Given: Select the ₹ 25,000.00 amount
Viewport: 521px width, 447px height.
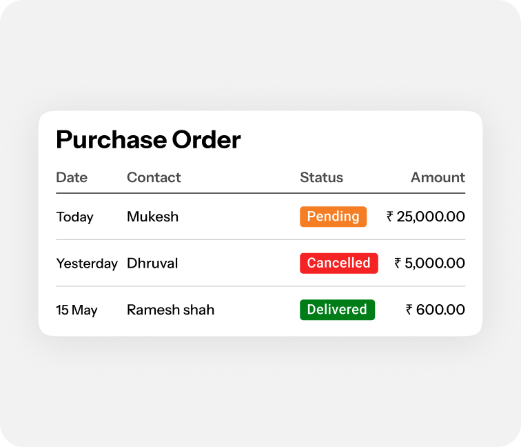Looking at the screenshot, I should pyautogui.click(x=426, y=217).
